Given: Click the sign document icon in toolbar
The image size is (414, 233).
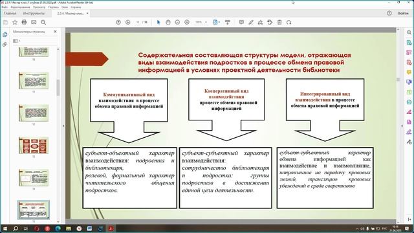Looking at the screenshot, I should coord(260,23).
